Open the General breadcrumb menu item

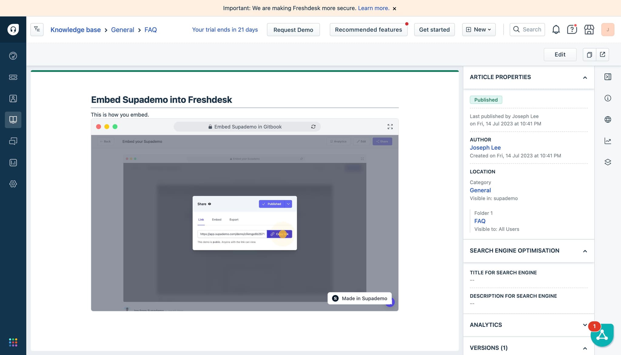(x=123, y=30)
